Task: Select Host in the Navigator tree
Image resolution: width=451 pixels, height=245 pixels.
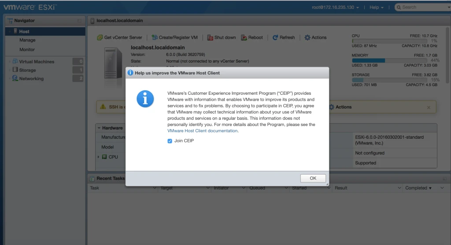Action: 45,31
